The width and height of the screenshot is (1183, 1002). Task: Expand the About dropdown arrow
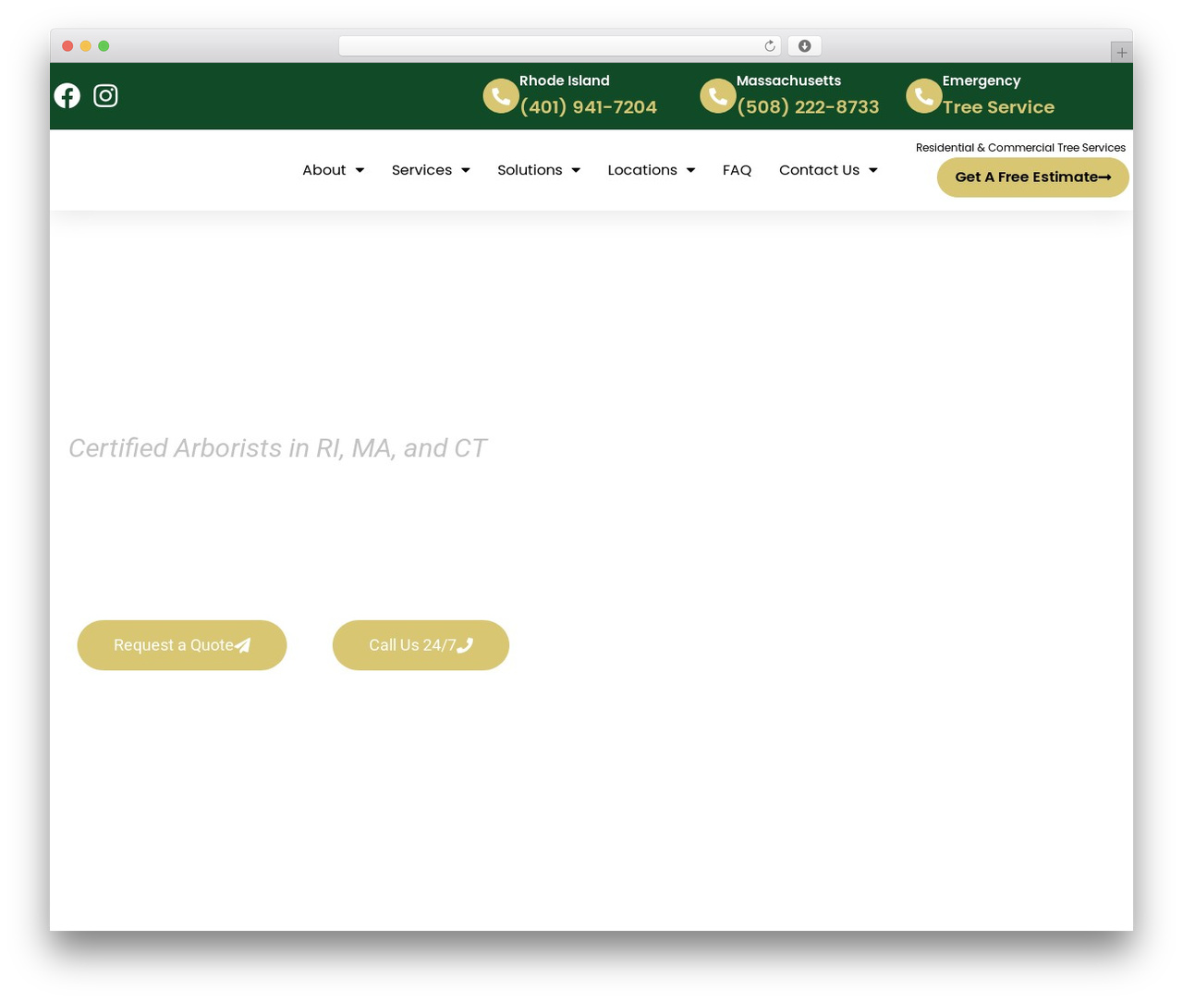[360, 170]
